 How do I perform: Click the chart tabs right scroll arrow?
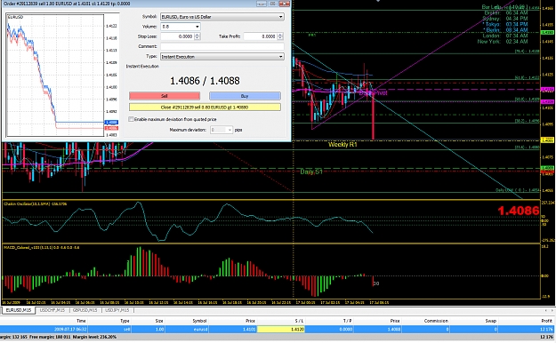(x=552, y=310)
